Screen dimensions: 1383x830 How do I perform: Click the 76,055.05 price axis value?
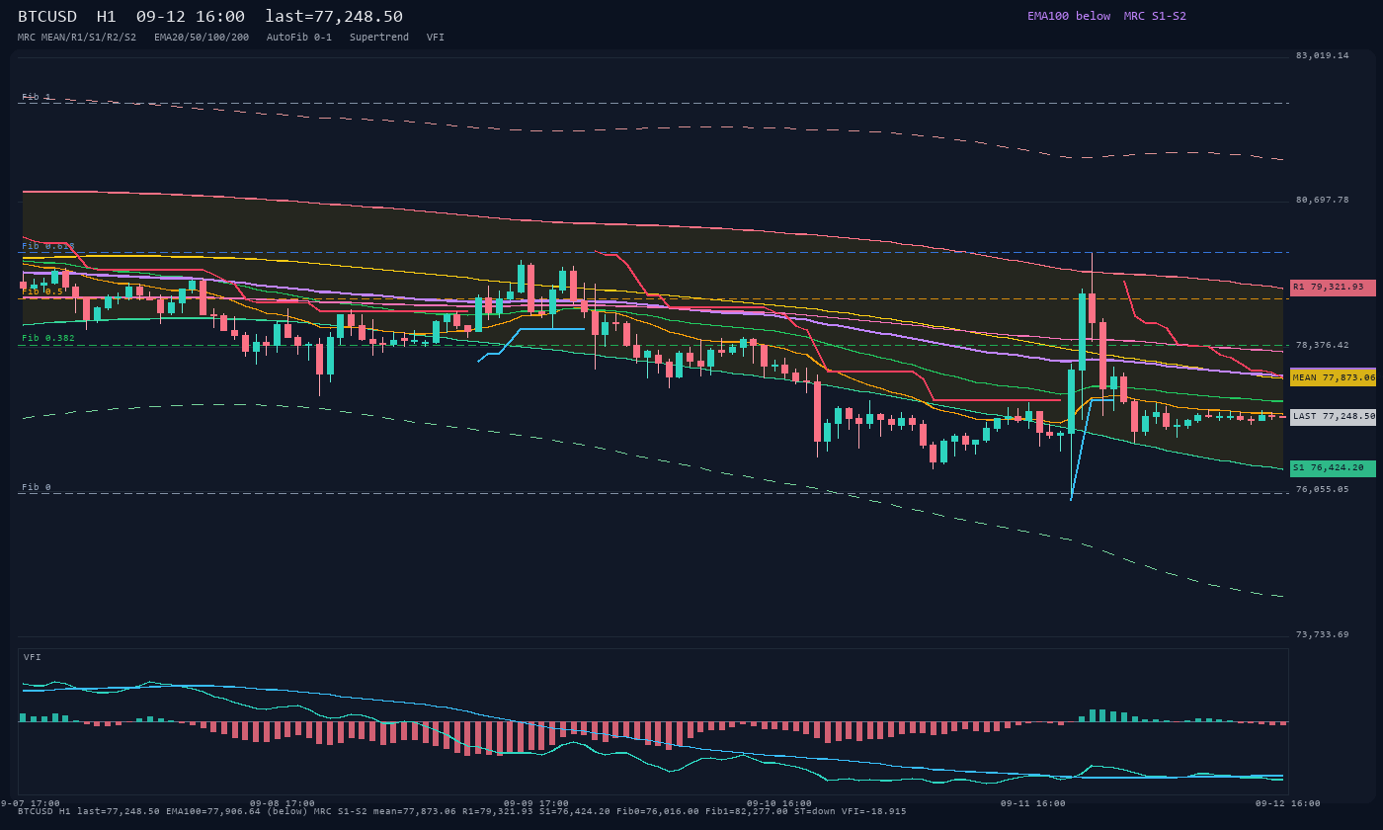point(1322,489)
